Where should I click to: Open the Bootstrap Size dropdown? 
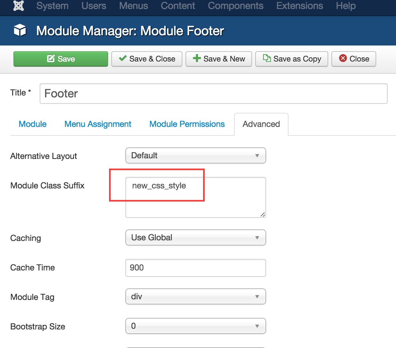[196, 326]
